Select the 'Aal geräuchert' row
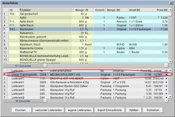This screenshot has height=117, width=175. click(x=86, y=14)
